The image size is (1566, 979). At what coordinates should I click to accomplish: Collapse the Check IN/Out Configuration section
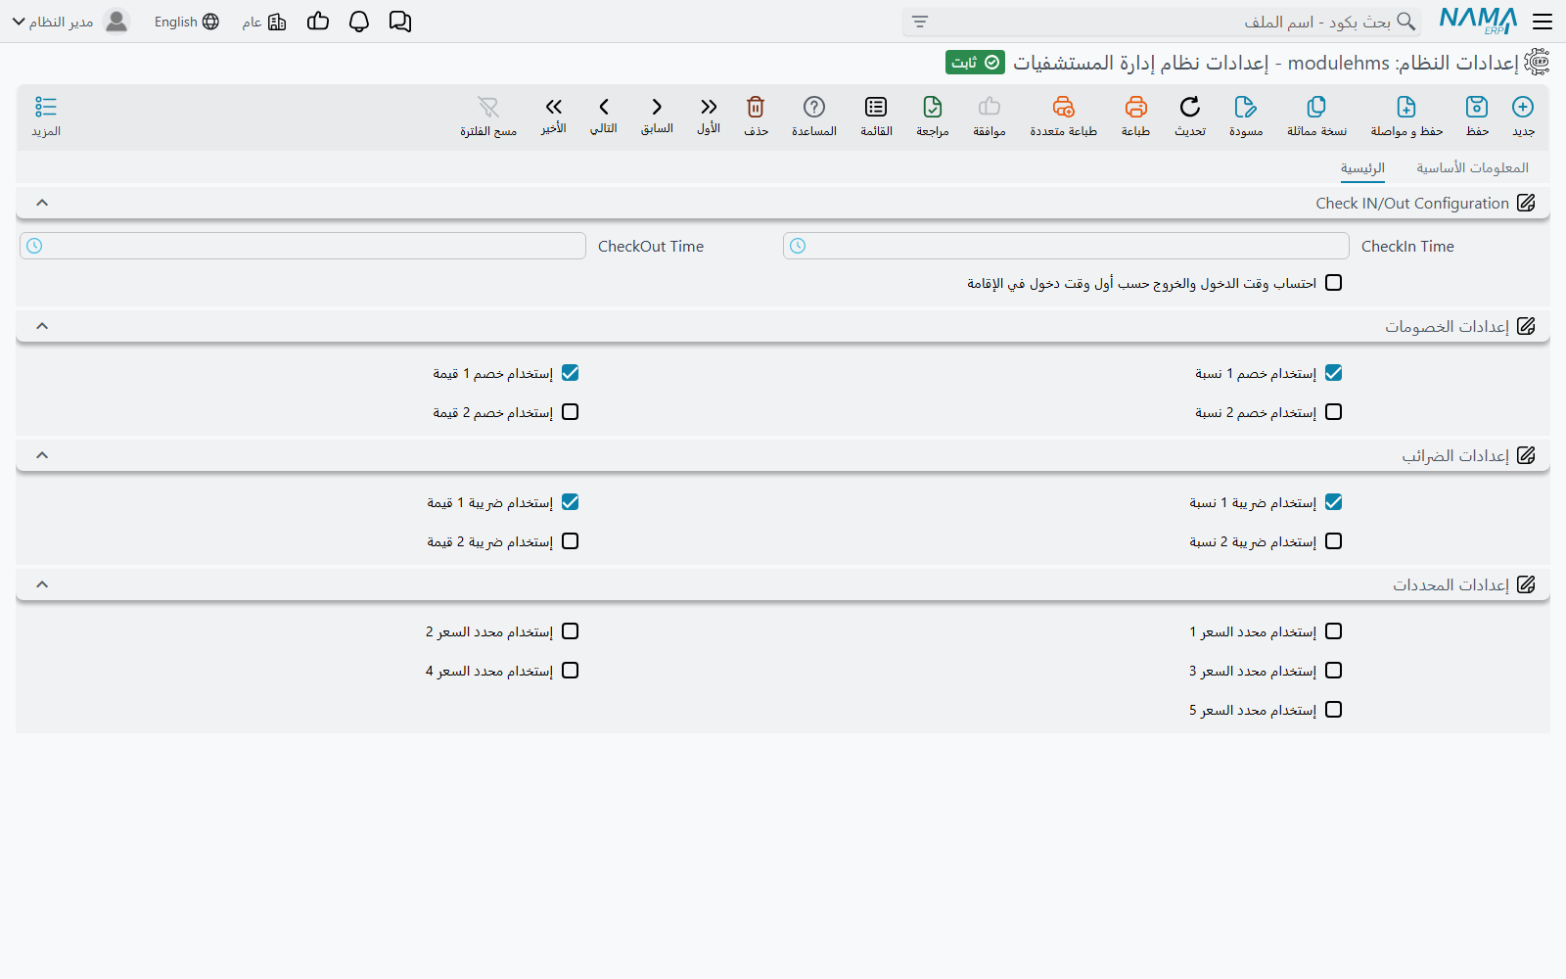click(x=42, y=203)
